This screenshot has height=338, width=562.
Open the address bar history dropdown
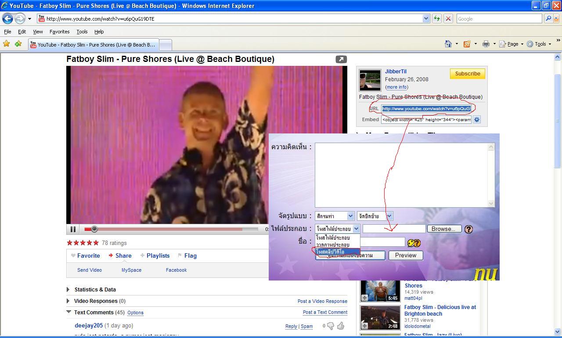coord(426,18)
